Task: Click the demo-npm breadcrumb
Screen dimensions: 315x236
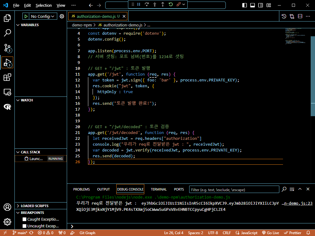Action: (82, 25)
